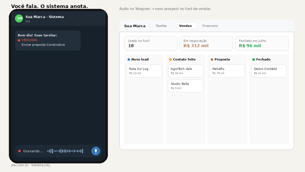The width and height of the screenshot is (305, 172).
Task: Click the R$ 312 mil value
Action: 196,46
